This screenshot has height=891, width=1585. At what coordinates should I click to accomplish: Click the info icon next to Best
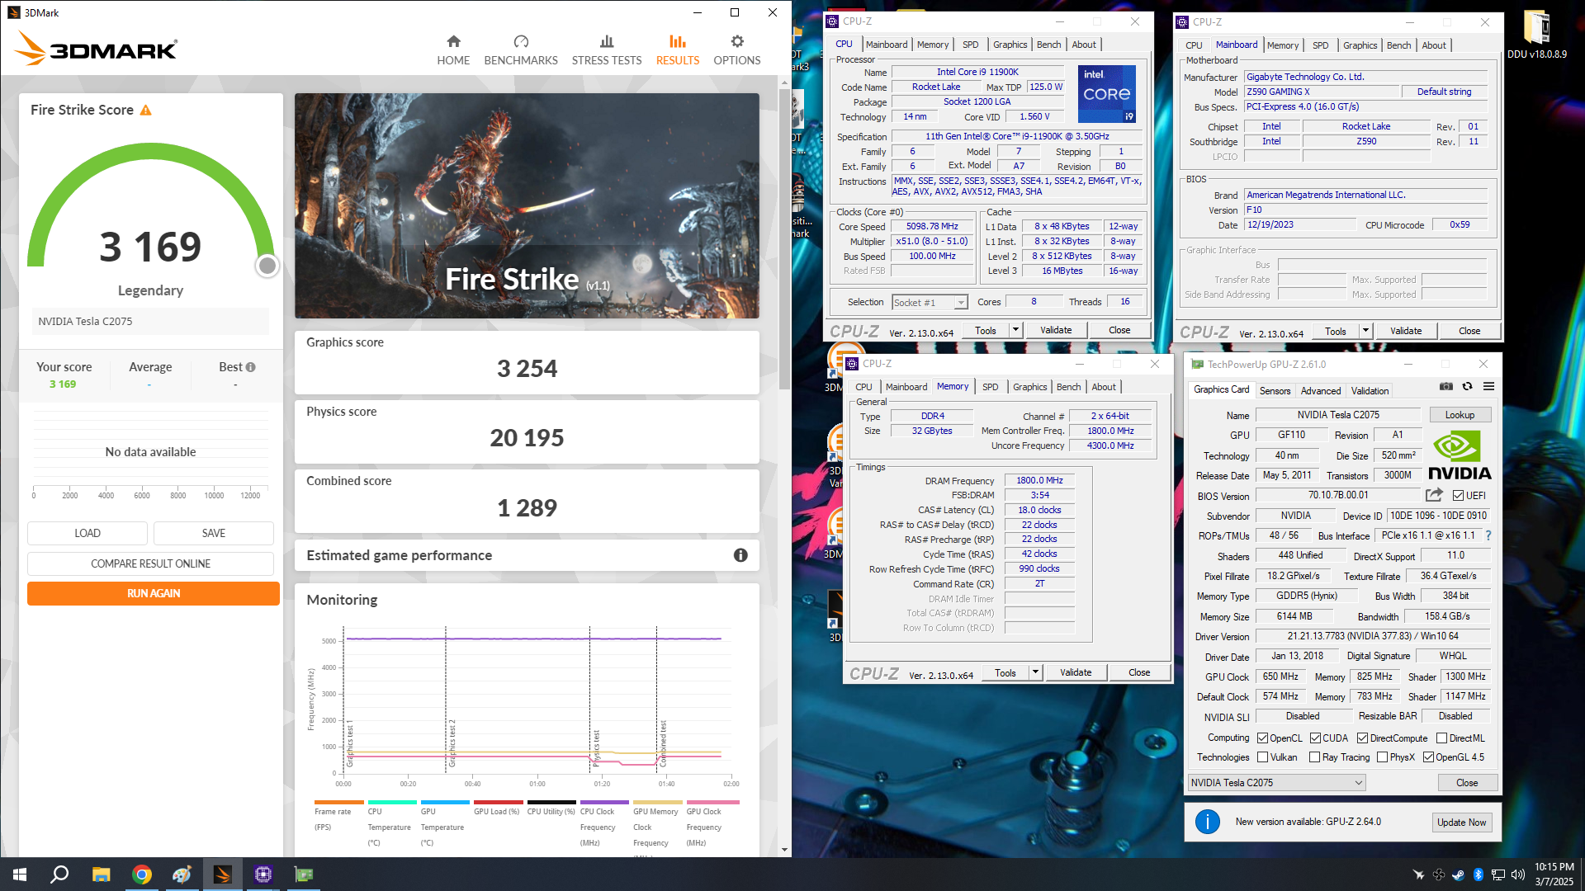point(250,367)
